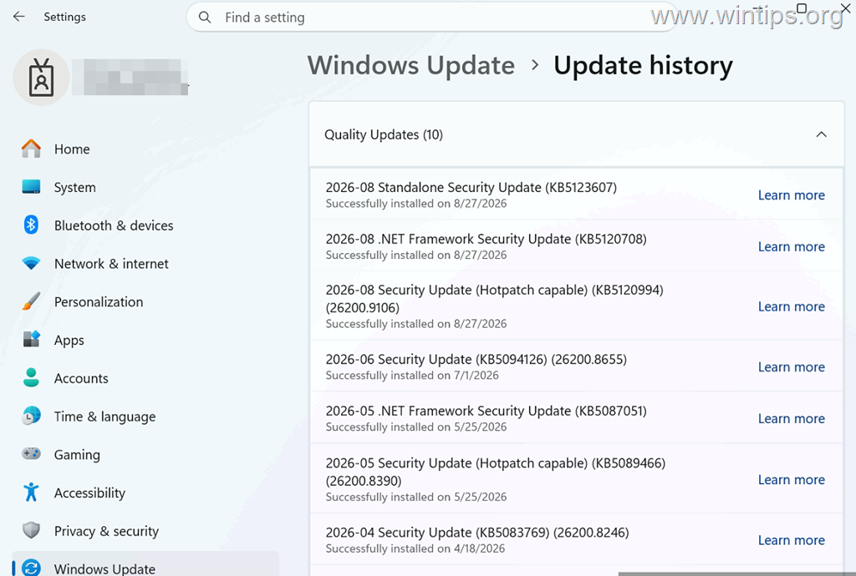Select 2026-08 Standalone Security Update entry

pyautogui.click(x=577, y=195)
